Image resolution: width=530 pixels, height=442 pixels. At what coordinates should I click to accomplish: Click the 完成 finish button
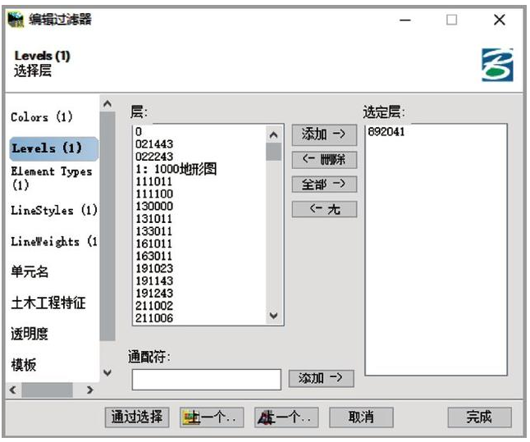pyautogui.click(x=479, y=417)
